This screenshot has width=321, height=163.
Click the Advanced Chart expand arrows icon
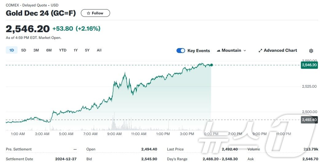(260, 51)
